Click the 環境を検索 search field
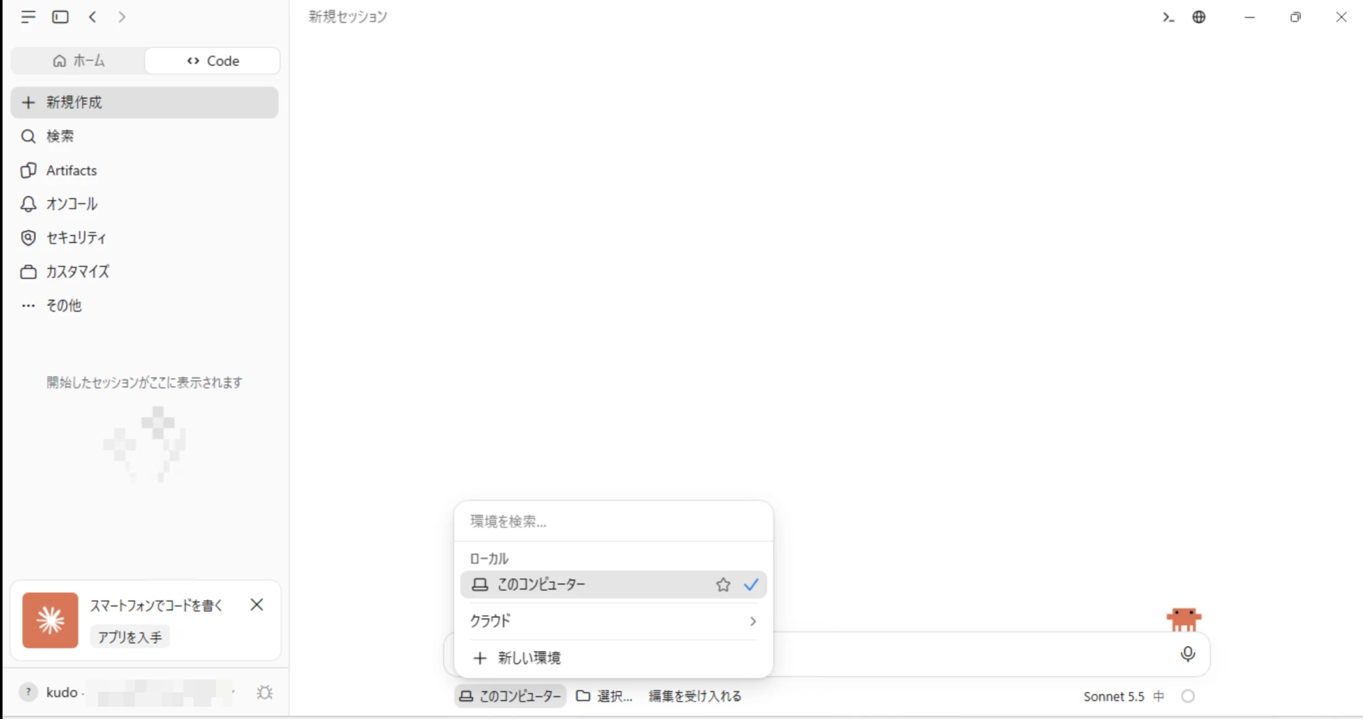 tap(613, 522)
